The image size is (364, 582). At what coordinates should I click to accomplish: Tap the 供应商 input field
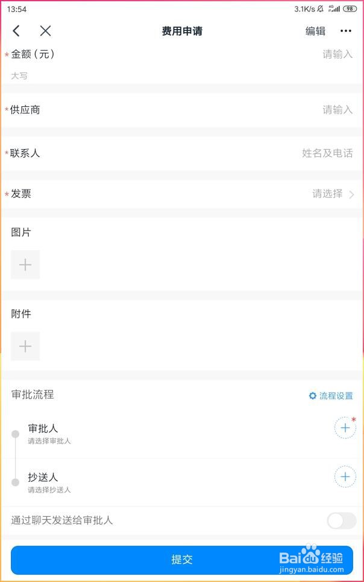click(337, 110)
